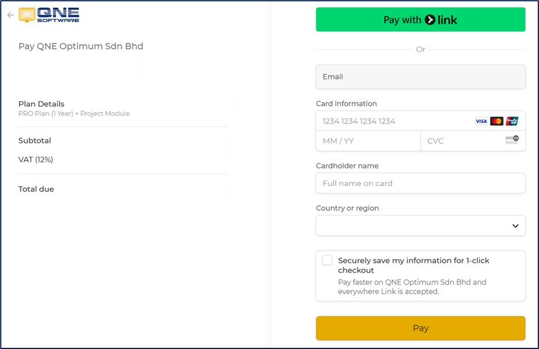Viewport: 539px width, 349px height.
Task: Click the Pay faster on QNE Optimum description text
Action: [x=412, y=287]
